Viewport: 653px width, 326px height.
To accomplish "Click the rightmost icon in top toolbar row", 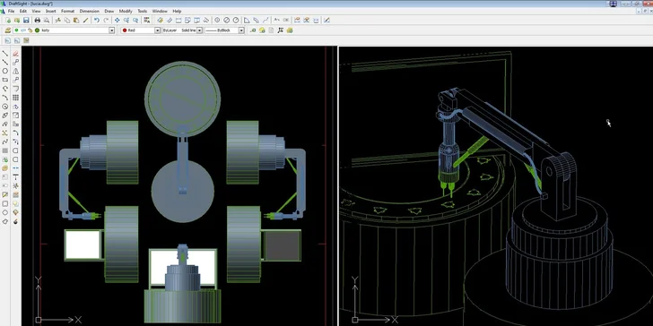I will 326,20.
